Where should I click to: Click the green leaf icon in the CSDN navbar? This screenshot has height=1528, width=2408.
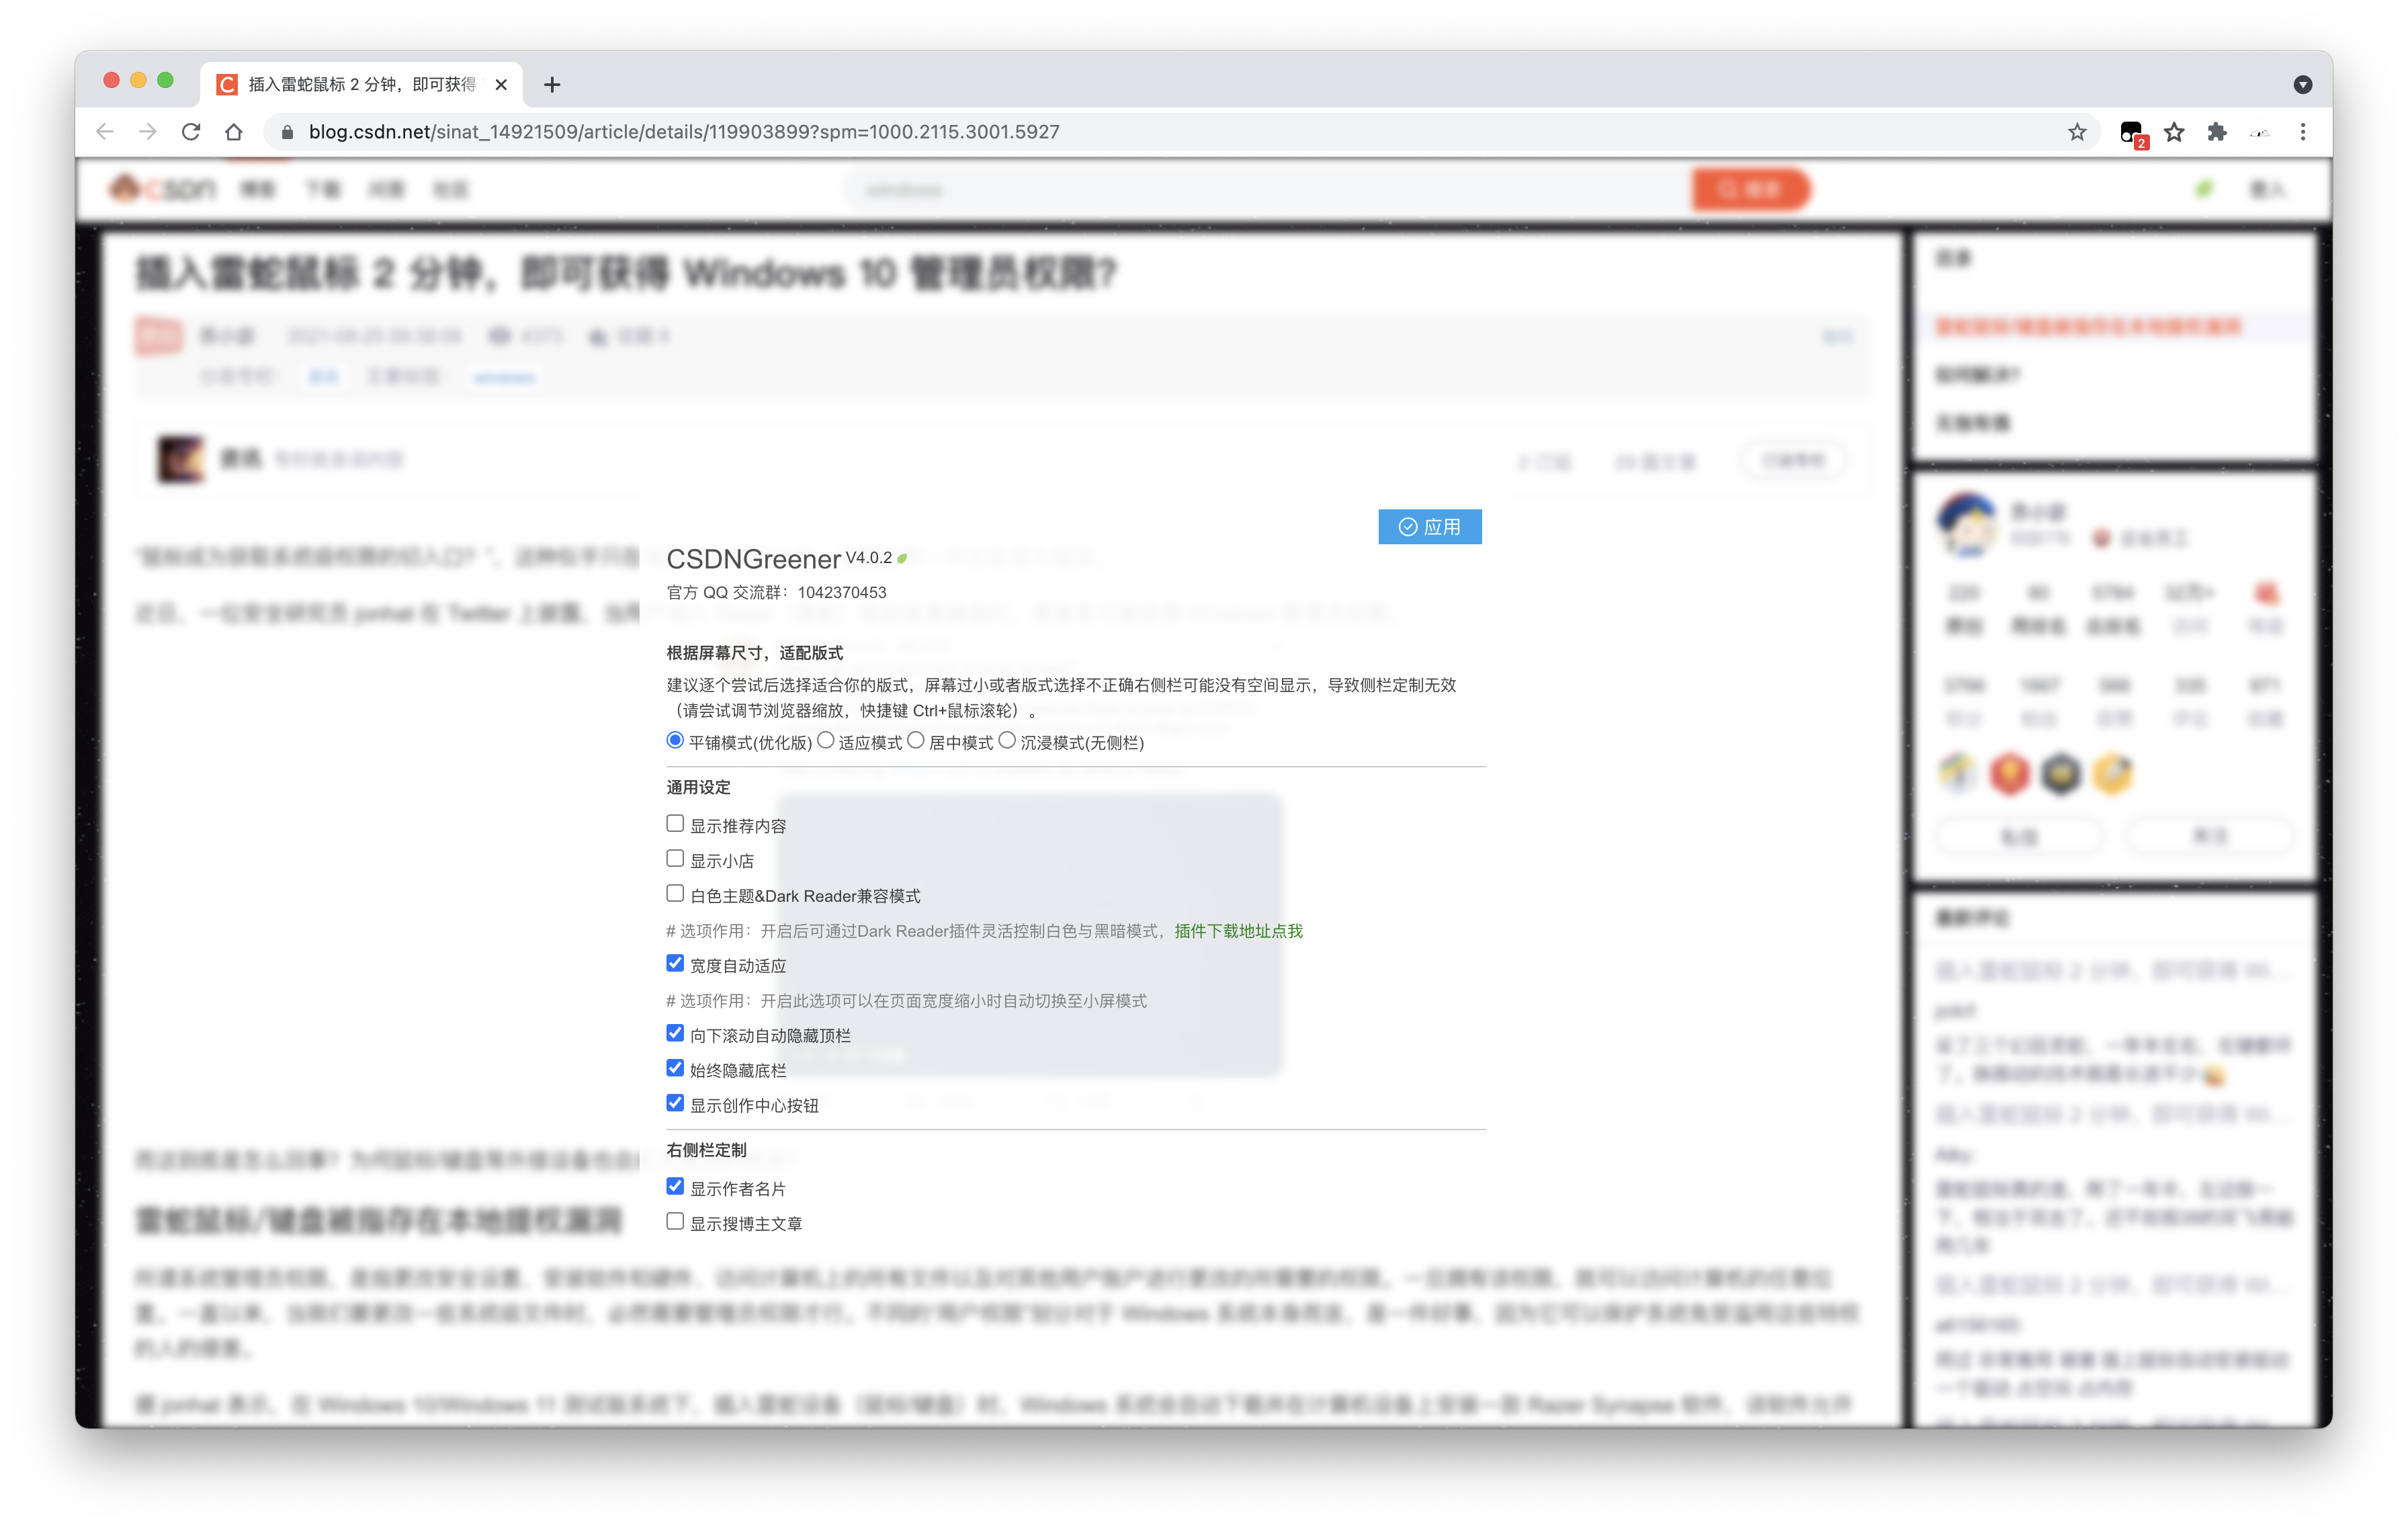[2205, 189]
